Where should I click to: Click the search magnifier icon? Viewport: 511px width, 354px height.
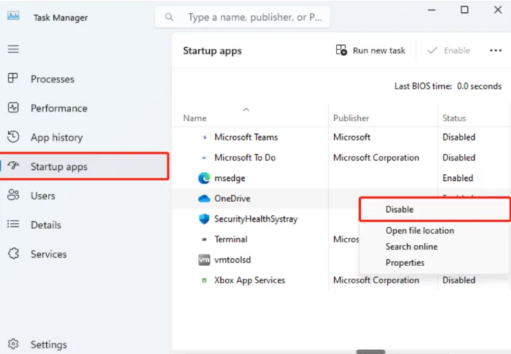pos(169,17)
